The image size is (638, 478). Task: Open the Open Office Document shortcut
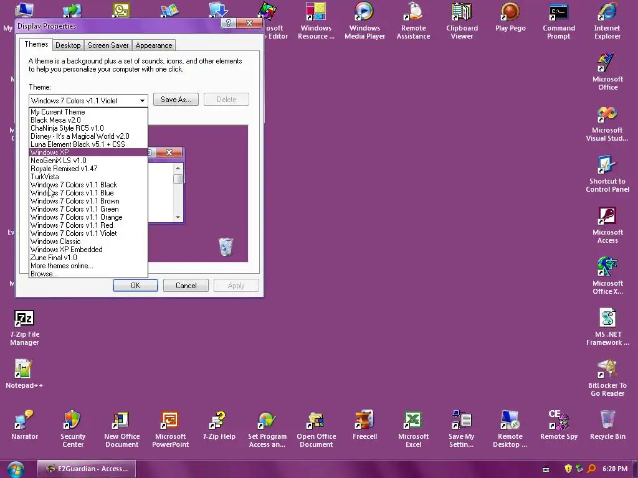[x=316, y=429]
